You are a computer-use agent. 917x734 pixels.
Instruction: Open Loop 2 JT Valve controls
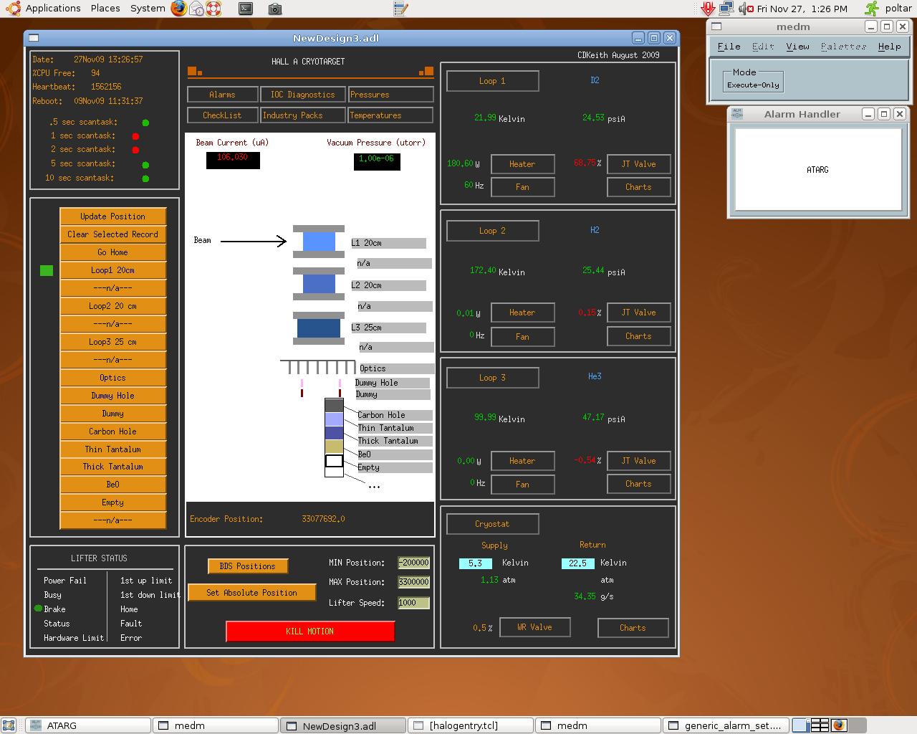coord(639,313)
